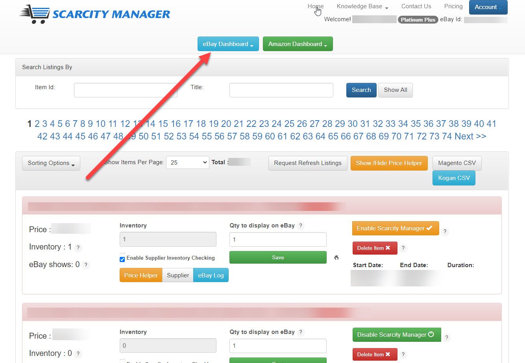
Task: Click the fire icon beside first Save button
Action: pos(336,258)
